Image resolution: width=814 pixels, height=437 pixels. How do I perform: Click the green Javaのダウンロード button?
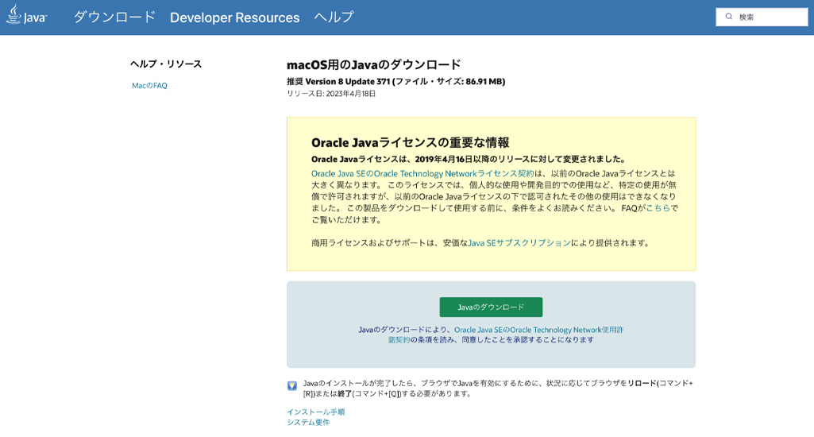pos(491,307)
